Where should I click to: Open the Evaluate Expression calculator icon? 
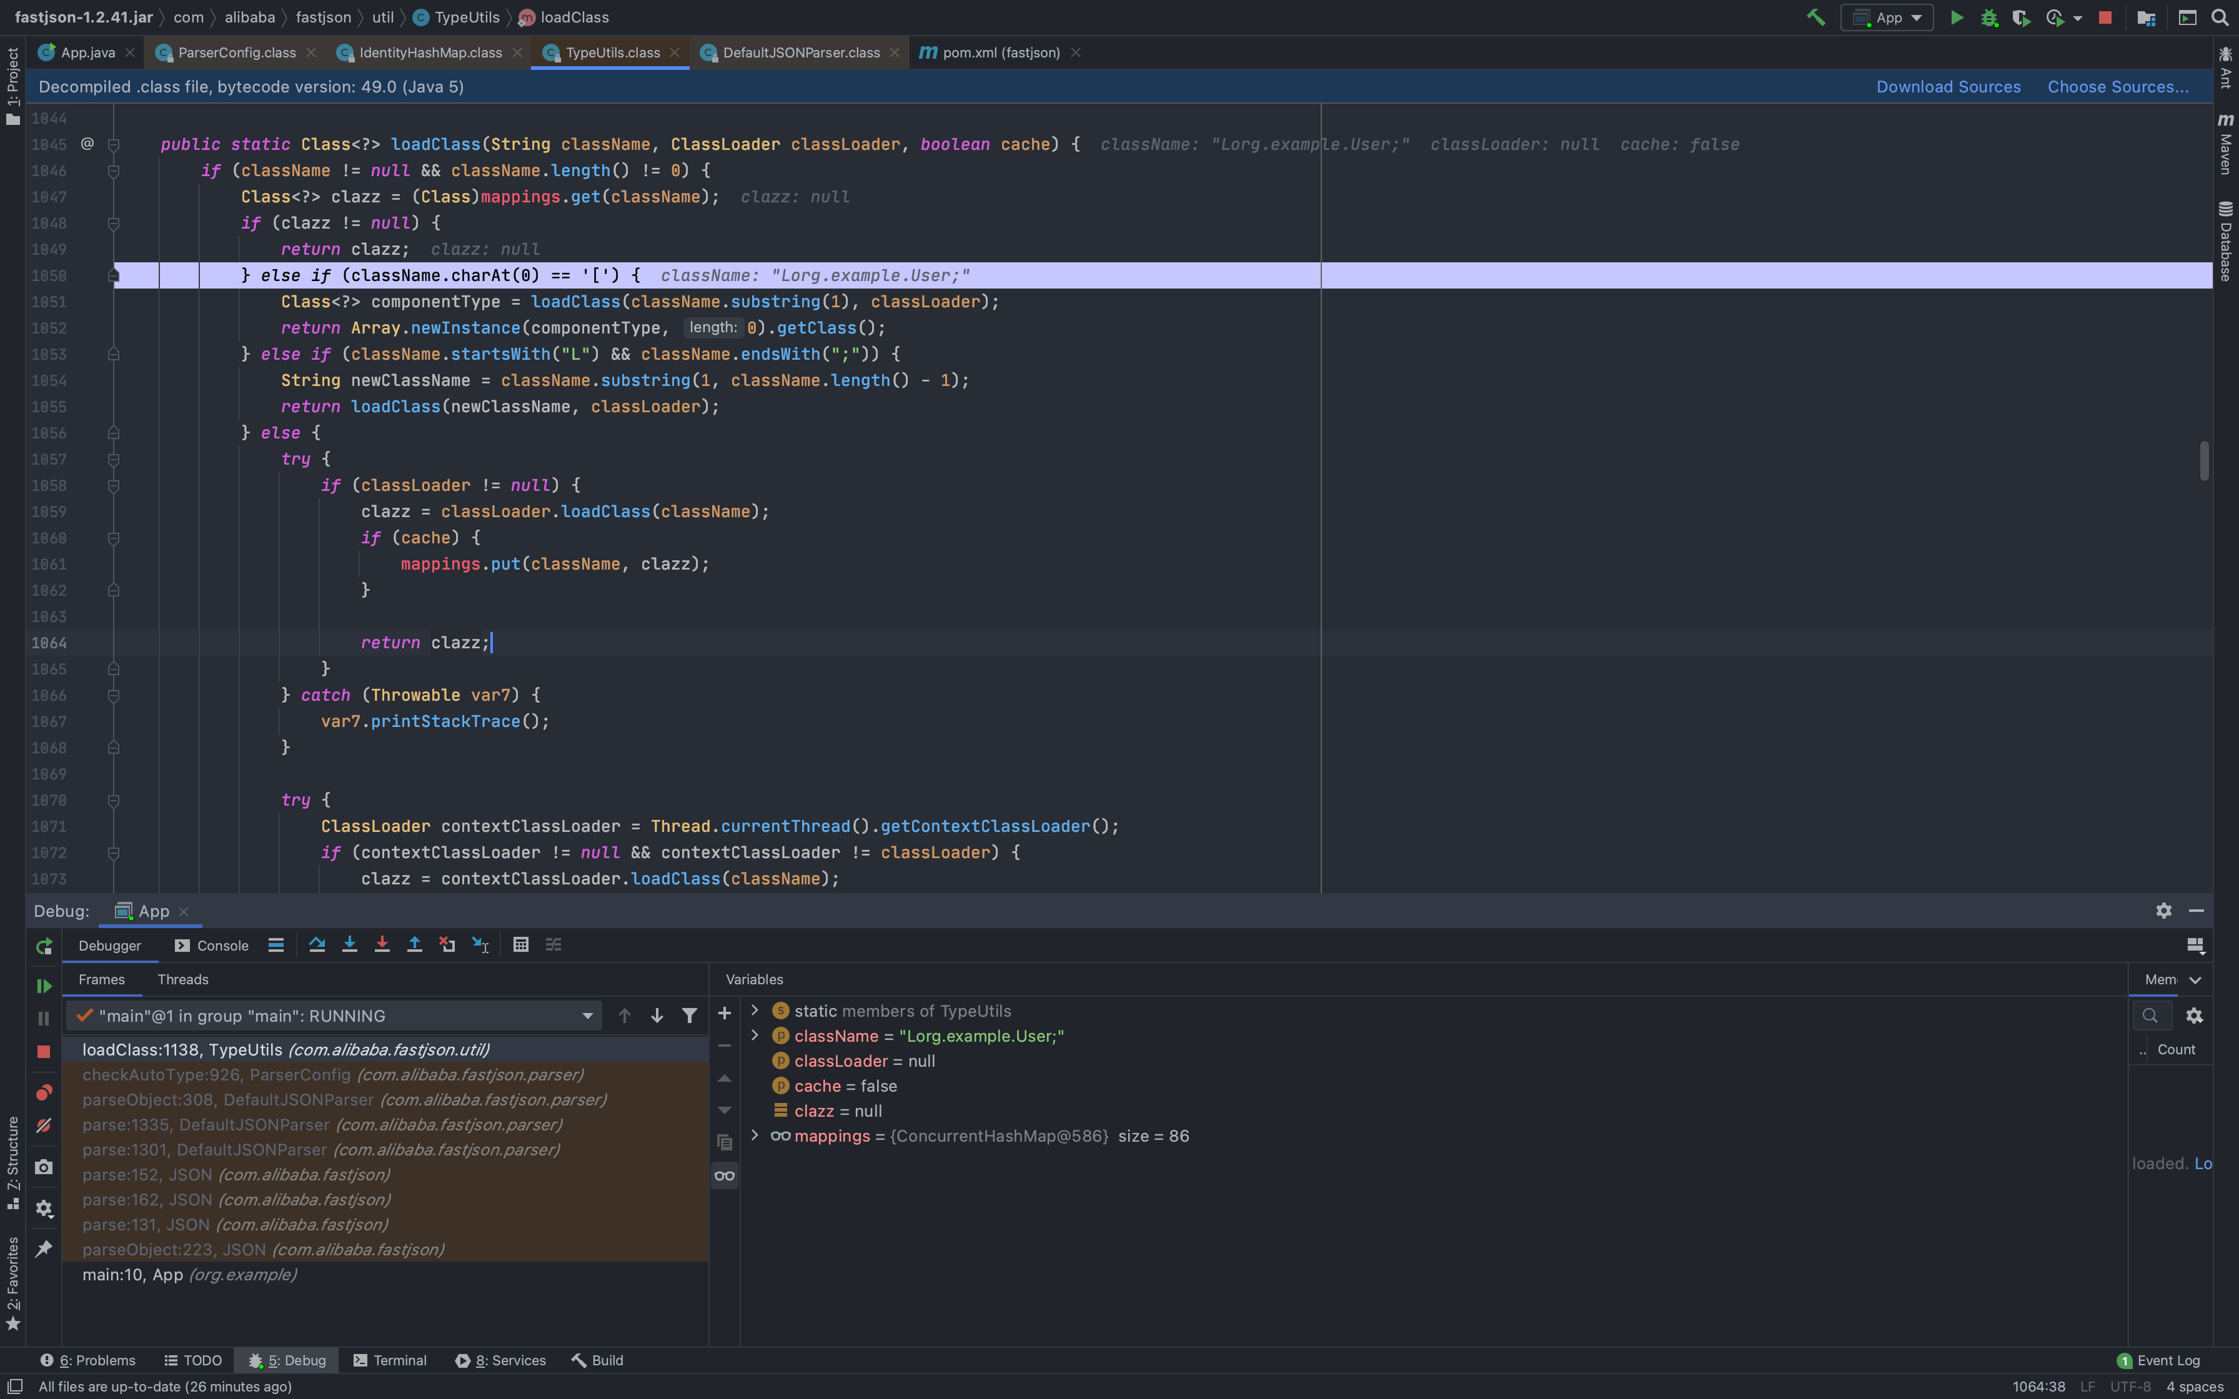click(x=521, y=945)
